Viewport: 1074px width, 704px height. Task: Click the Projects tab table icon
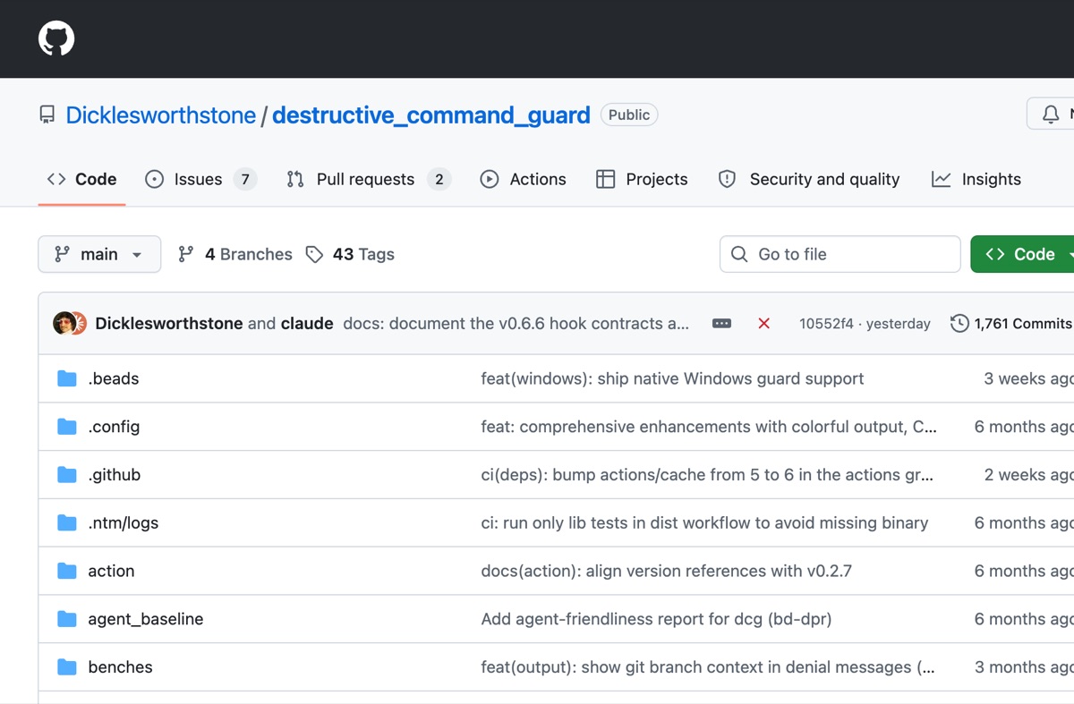tap(605, 179)
